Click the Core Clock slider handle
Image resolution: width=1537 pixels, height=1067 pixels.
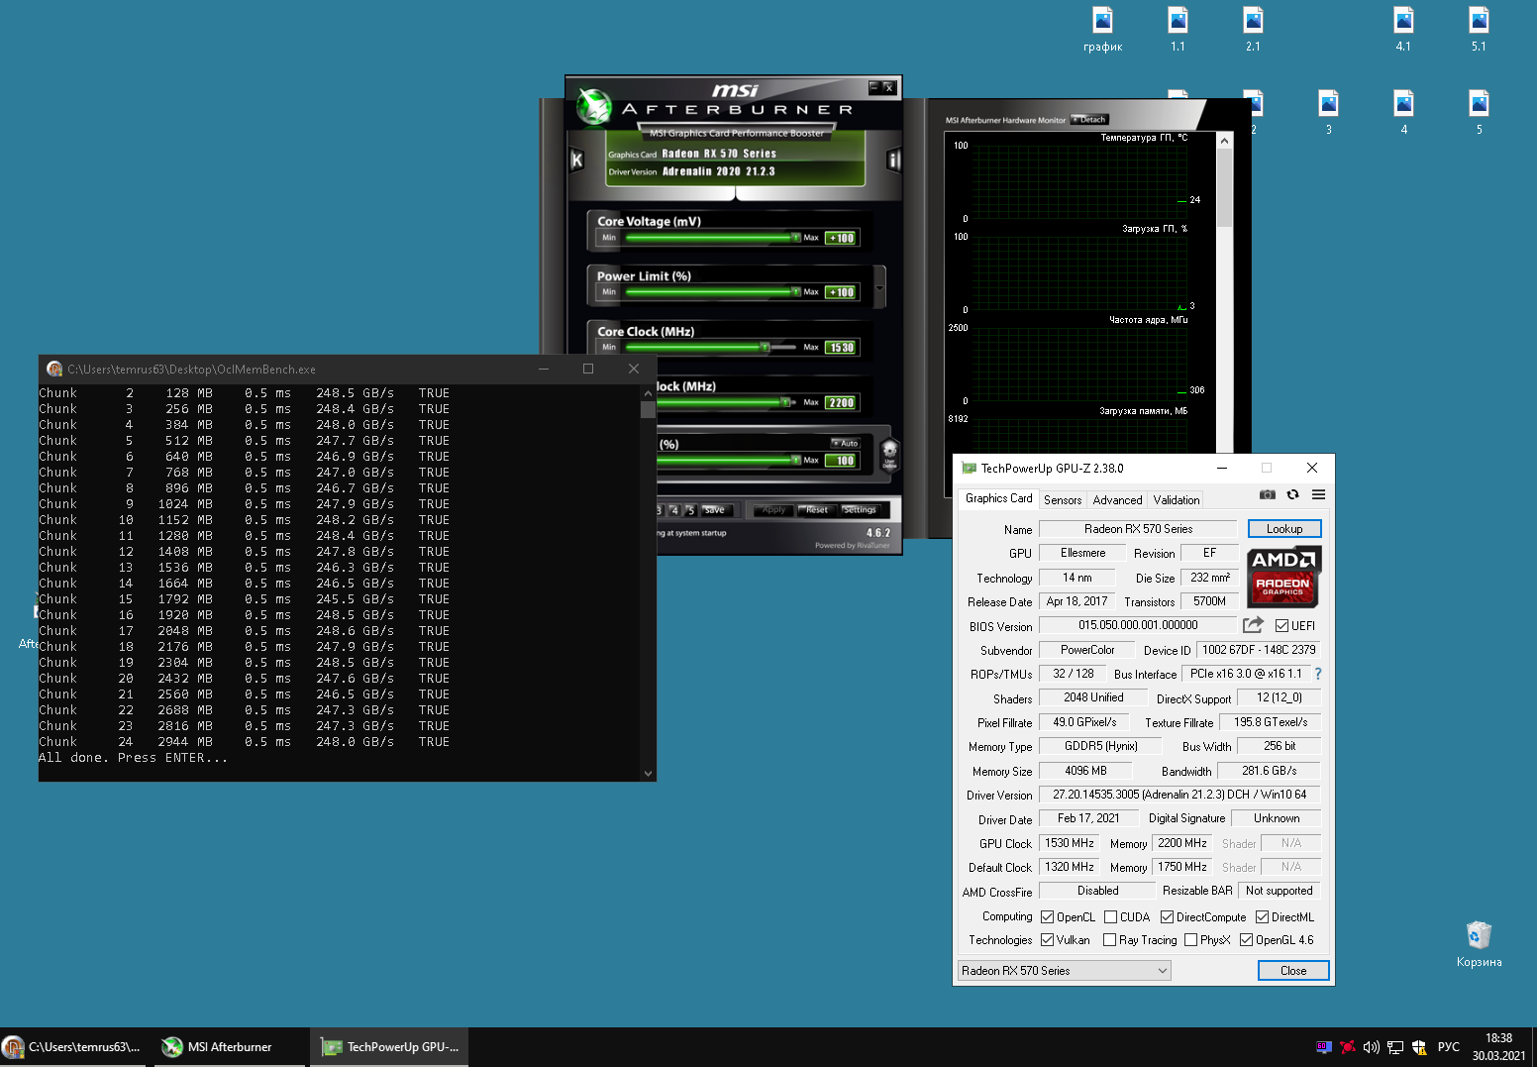coord(765,347)
